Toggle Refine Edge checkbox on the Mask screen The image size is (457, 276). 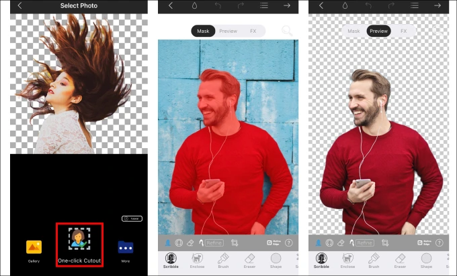click(x=274, y=243)
